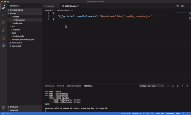This screenshot has width=191, height=115.
Task: Open the GitHub view in activity bar
Action: 4,45
